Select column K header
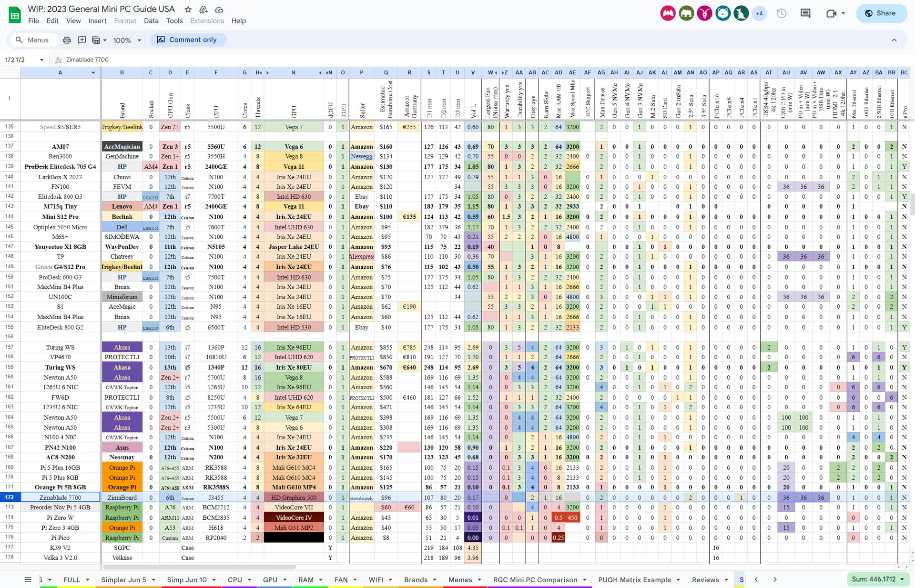Image resolution: width=915 pixels, height=588 pixels. click(x=294, y=73)
